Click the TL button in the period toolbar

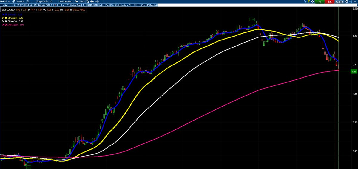84,6
